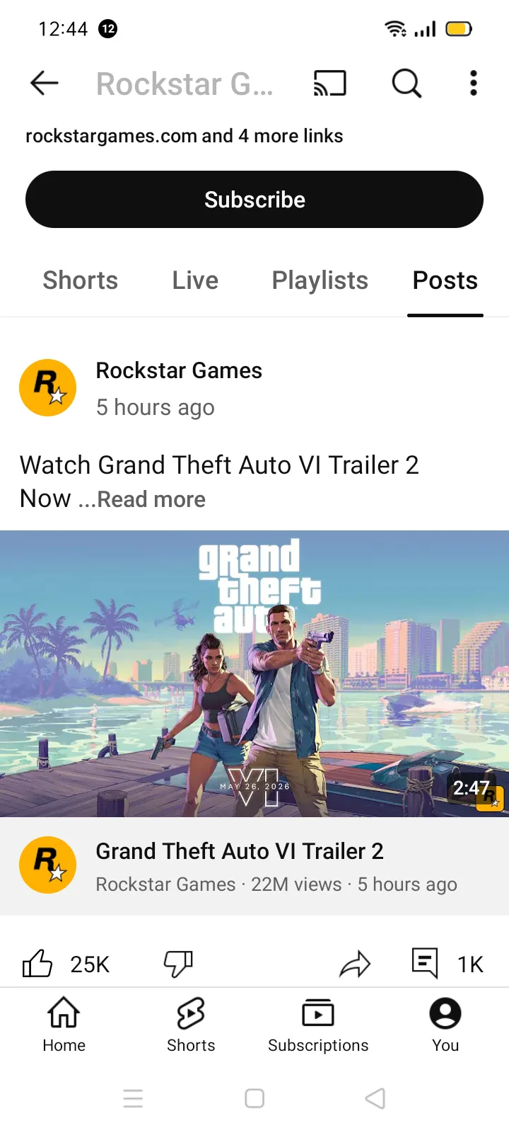Screen dimensions: 509x1133
Task: Open the post comments icon
Action: 425,964
